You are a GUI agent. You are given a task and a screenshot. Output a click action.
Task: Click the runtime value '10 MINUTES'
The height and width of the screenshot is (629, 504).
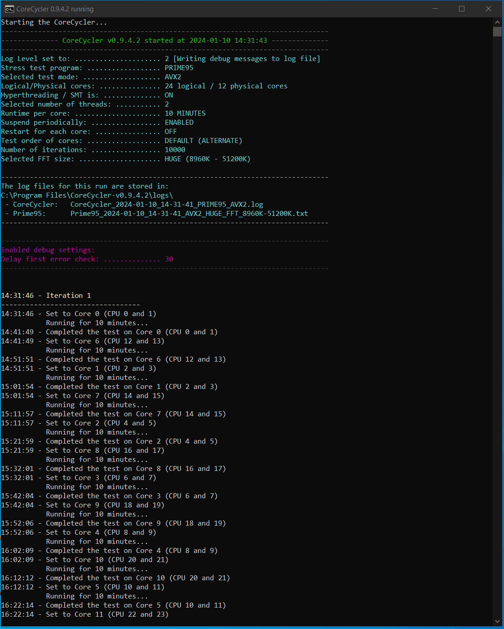pyautogui.click(x=185, y=113)
